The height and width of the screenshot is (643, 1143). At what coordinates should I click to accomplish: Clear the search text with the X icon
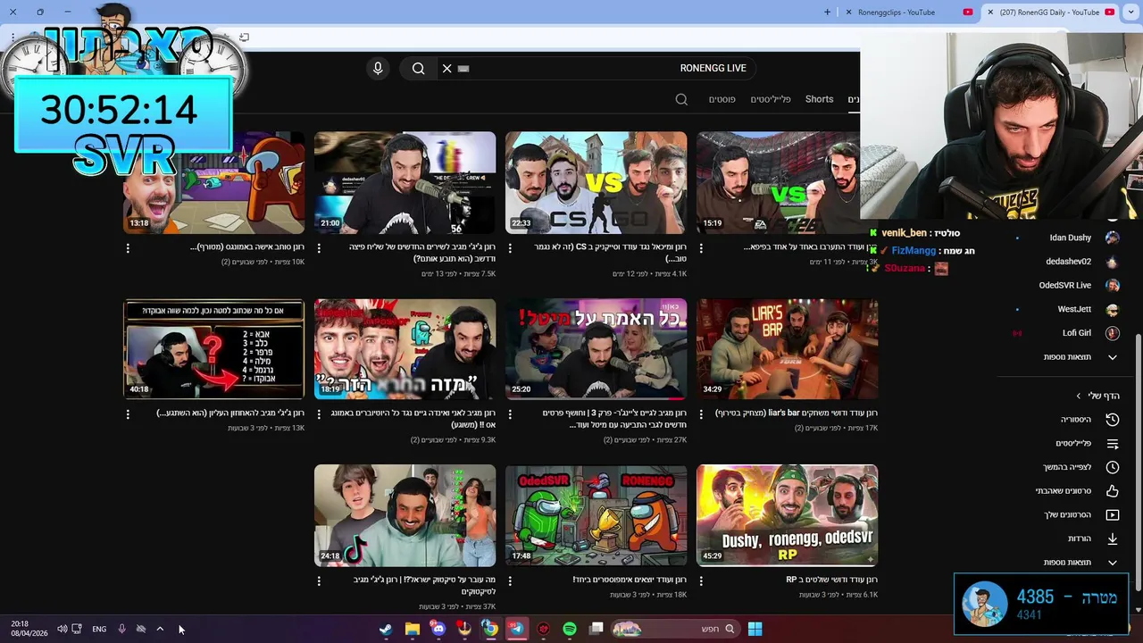pos(447,68)
